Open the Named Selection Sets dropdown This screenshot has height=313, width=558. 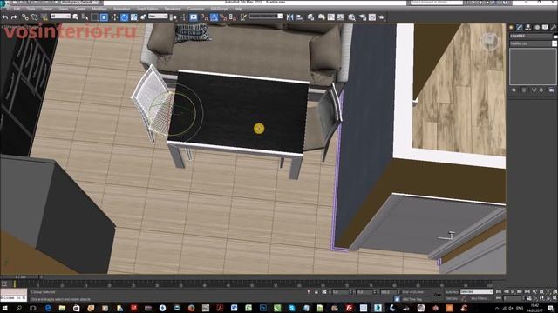[x=266, y=17]
